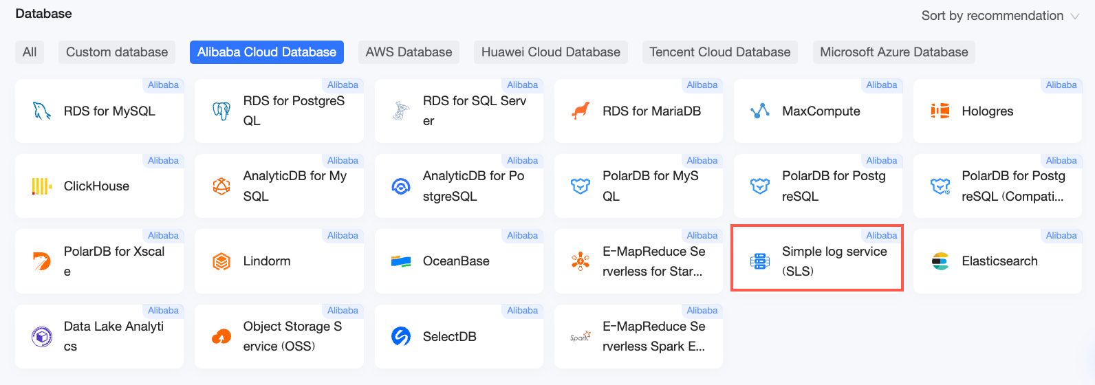Click the E-MapReduce Serverless StarRocks icon
The width and height of the screenshot is (1095, 385).
pos(581,261)
